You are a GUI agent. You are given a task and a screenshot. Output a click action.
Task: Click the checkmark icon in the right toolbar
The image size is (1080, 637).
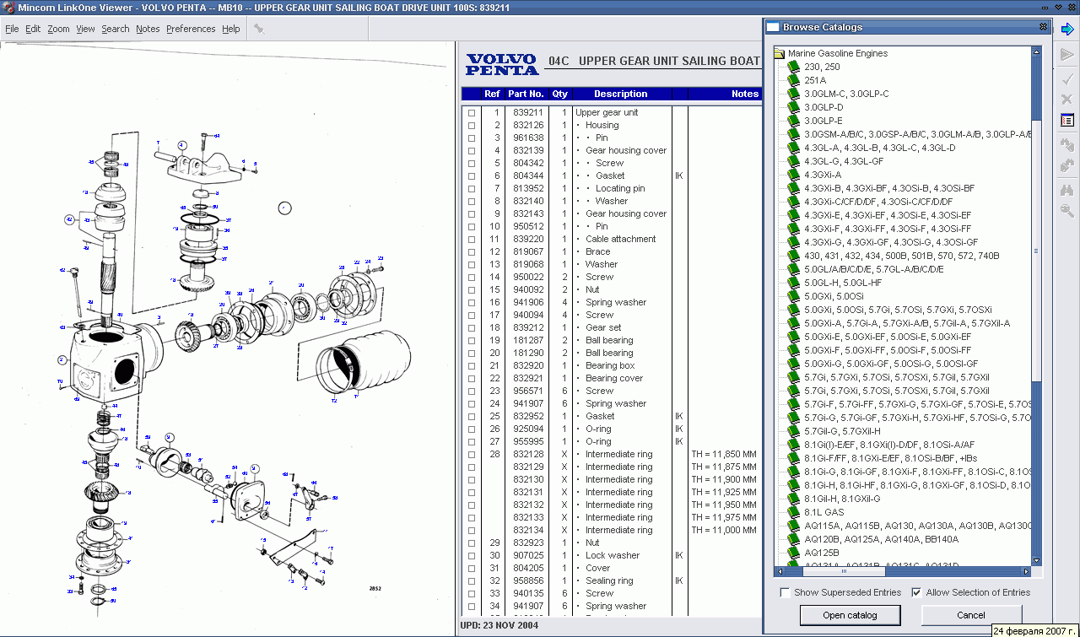(1066, 78)
